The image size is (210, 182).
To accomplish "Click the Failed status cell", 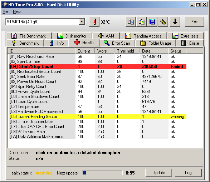I will point(177,67).
